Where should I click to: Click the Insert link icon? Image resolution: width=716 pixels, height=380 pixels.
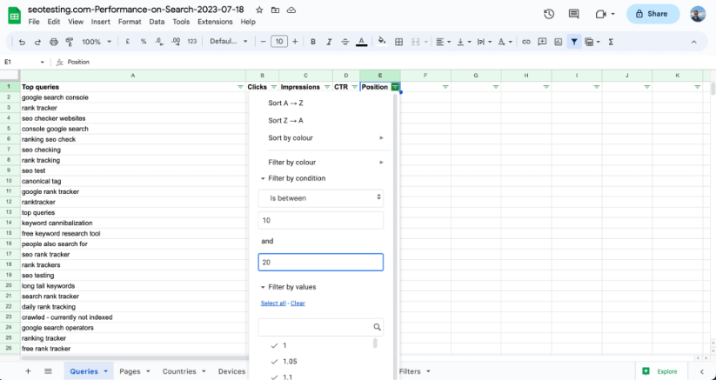tap(526, 42)
